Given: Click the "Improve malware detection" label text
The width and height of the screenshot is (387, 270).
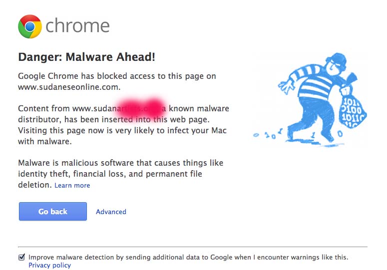Looking at the screenshot, I should [188, 258].
